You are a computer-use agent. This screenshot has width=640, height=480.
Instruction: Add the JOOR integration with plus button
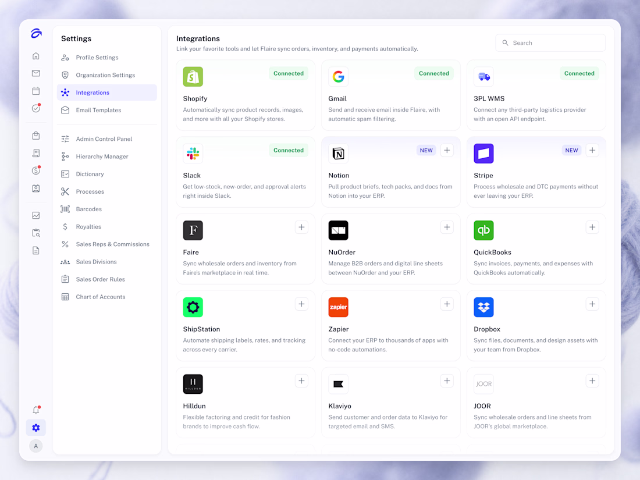pos(592,381)
